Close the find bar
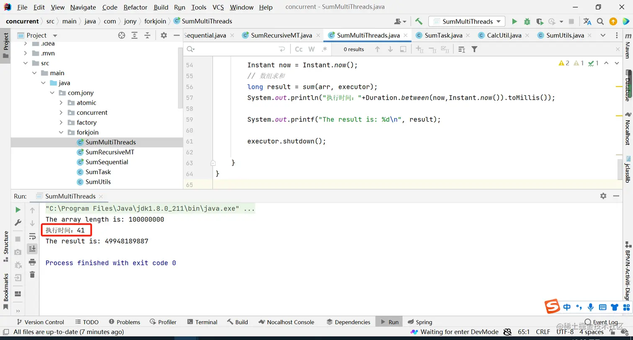Screen dimensions: 633x340 pos(618,49)
